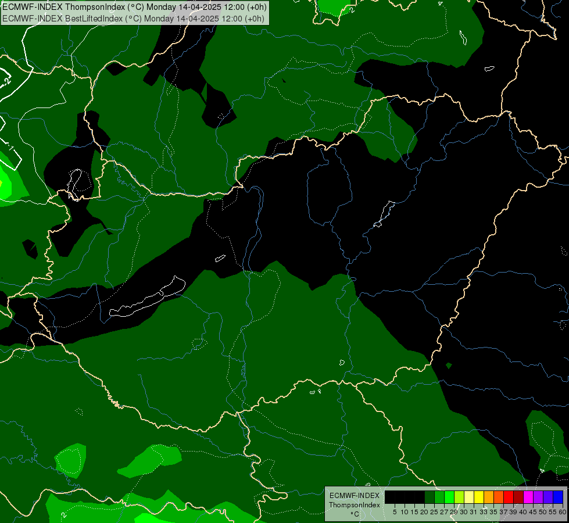Select the pale yellow 30-31 legend swatch
The image size is (569, 523).
click(x=469, y=497)
